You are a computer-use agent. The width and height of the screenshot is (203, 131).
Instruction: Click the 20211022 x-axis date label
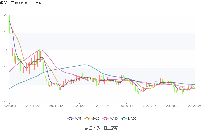click(x=33, y=106)
